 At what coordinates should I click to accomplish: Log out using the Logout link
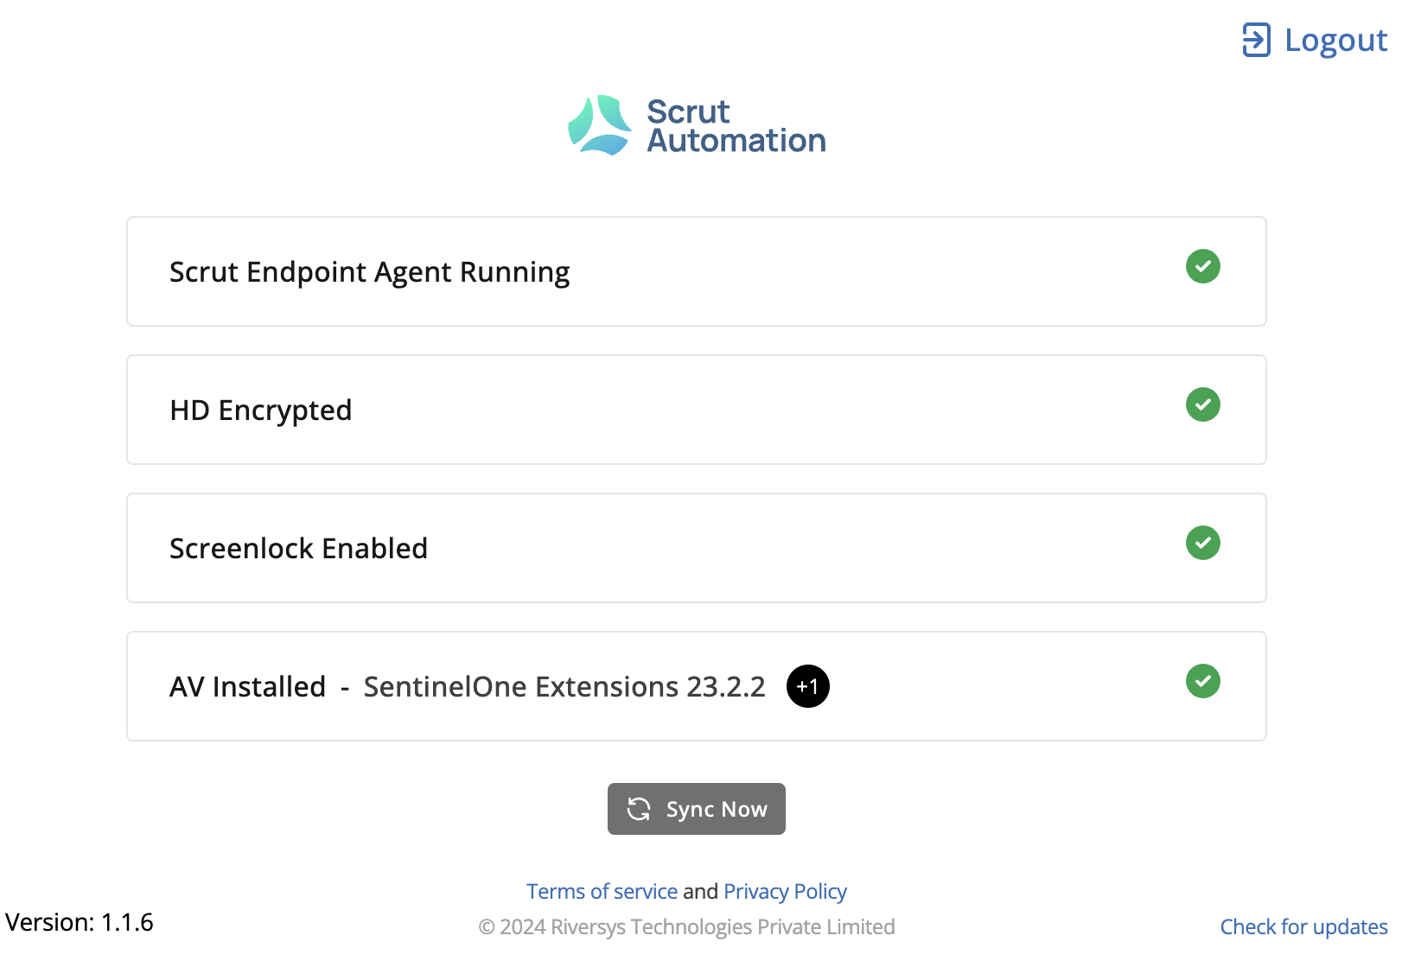1315,40
